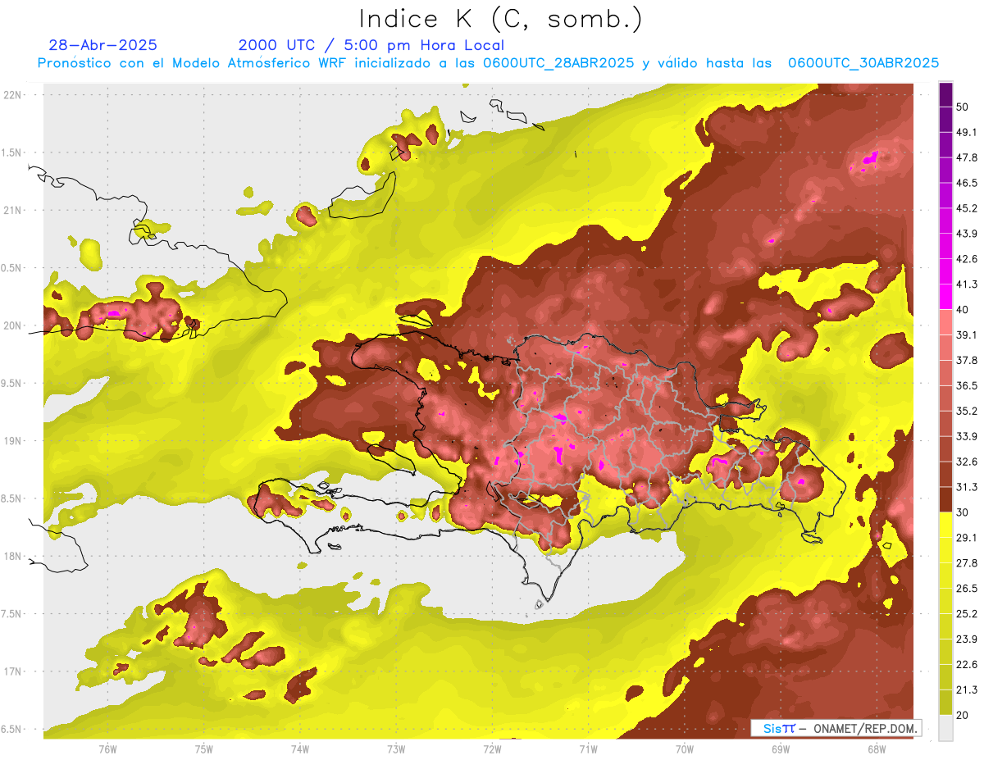Click the '7.5N' latitude axis label
The height and width of the screenshot is (760, 984).
(x=12, y=613)
